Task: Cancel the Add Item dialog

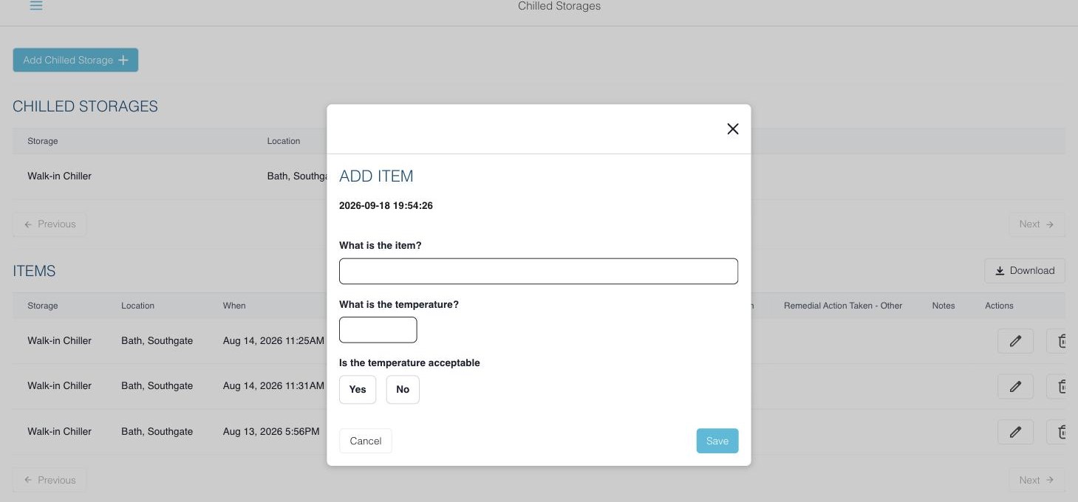Action: click(366, 441)
